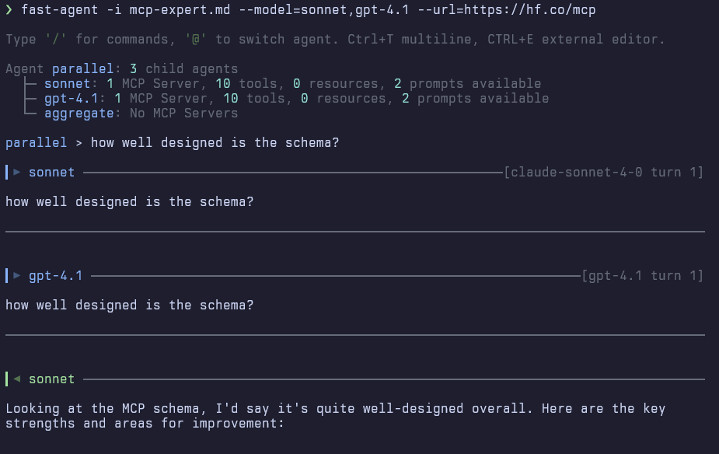Image resolution: width=719 pixels, height=454 pixels.
Task: Select the aggregate entry in the agent tree
Action: pos(79,113)
